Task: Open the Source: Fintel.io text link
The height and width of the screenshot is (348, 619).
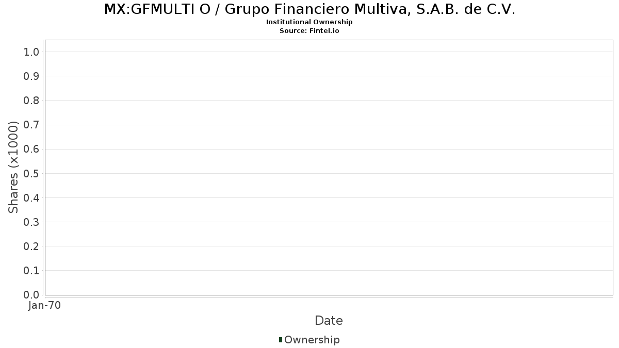Action: pos(309,31)
